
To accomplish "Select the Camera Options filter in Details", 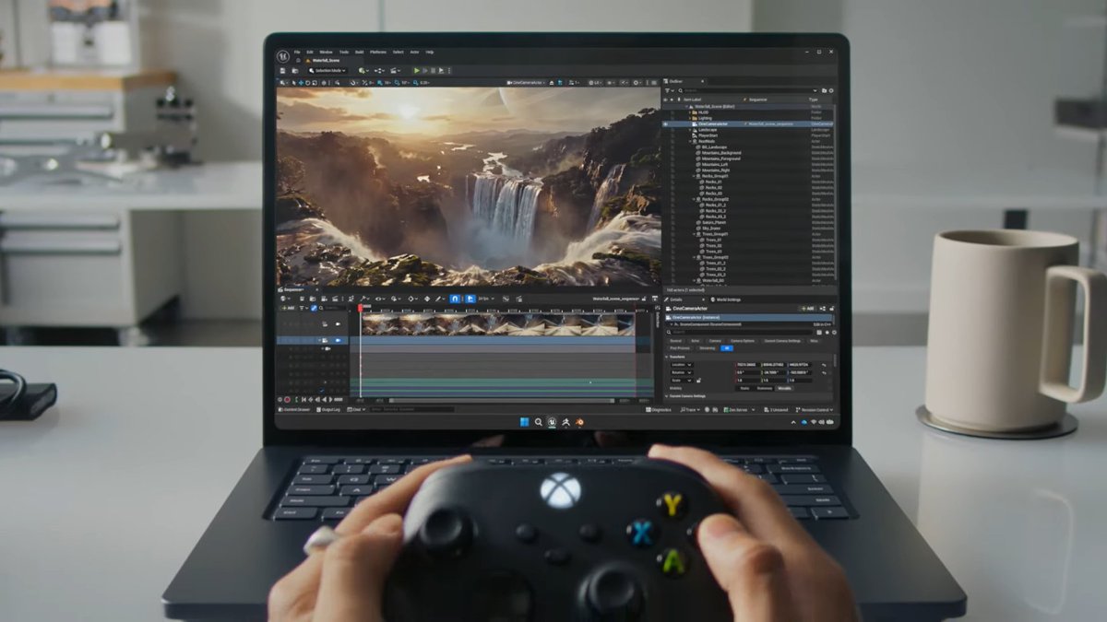I will pos(742,341).
